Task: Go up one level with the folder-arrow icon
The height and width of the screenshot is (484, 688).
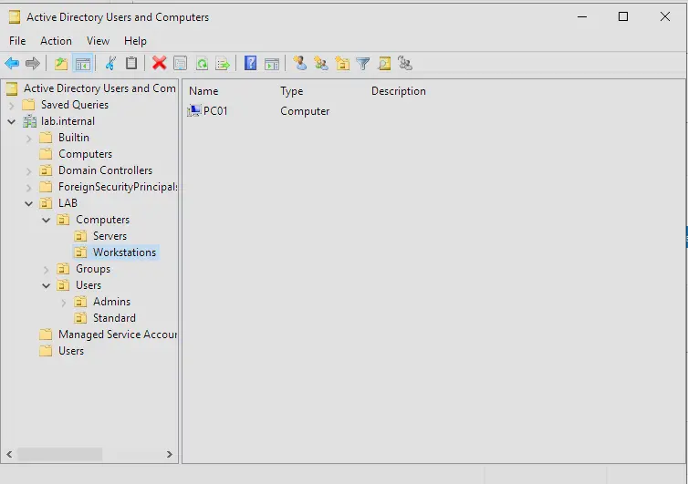Action: coord(60,64)
